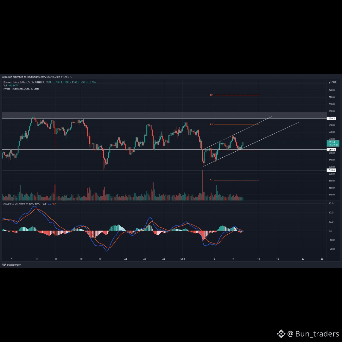Click date 15 on the time axis
This screenshot has width=342, height=342.
81,259
